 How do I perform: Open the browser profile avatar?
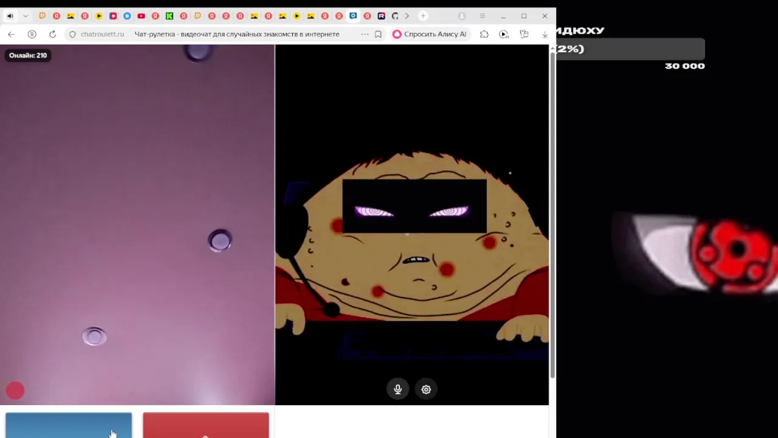tap(462, 16)
